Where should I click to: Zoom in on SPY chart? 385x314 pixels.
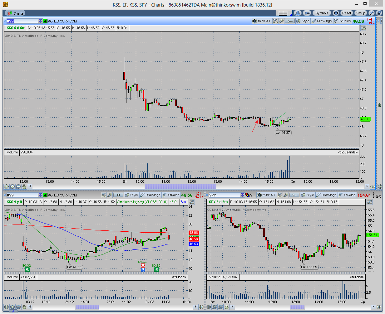click(x=215, y=307)
